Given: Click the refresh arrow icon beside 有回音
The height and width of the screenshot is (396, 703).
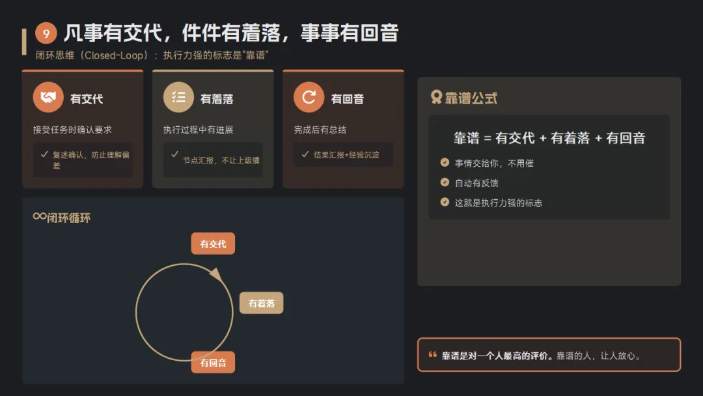Looking at the screenshot, I should click(309, 97).
